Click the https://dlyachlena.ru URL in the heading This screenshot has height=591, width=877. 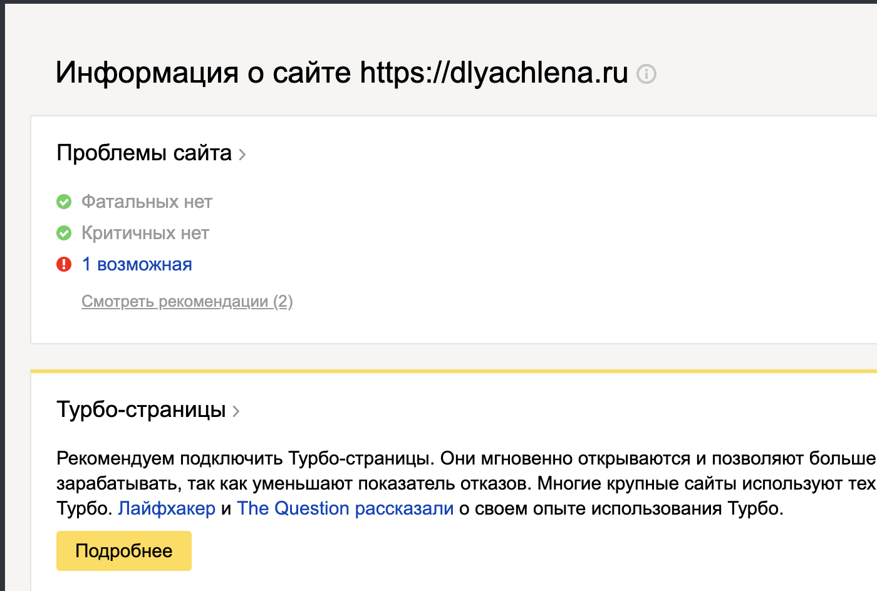point(494,73)
